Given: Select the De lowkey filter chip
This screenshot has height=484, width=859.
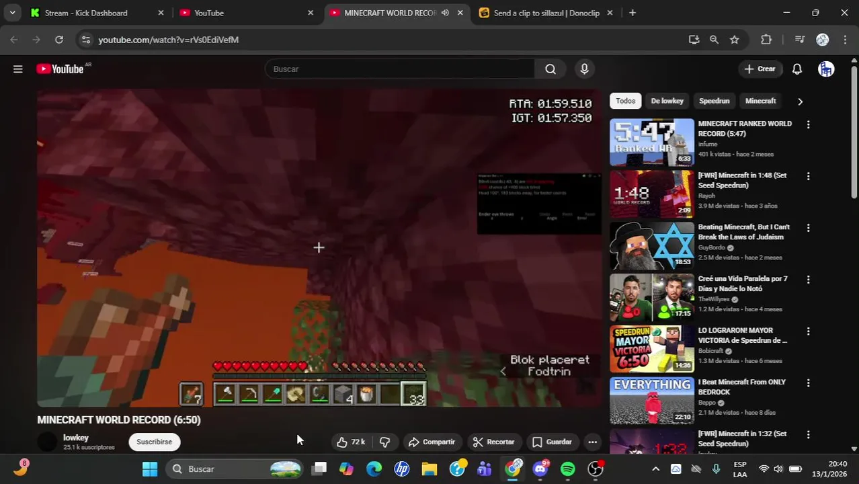Looking at the screenshot, I should [667, 101].
